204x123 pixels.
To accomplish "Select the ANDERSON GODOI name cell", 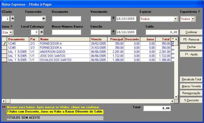I will 64,52.
